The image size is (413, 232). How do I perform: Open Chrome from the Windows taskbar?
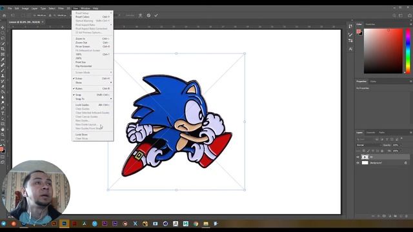(196, 224)
